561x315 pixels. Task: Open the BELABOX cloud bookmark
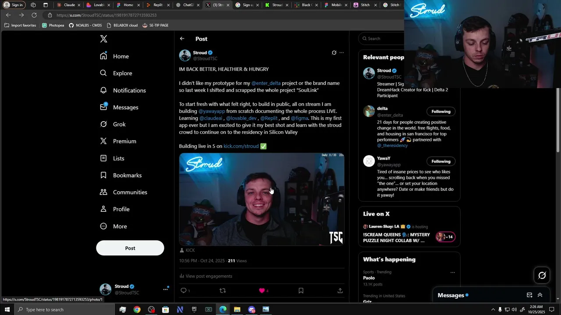[x=122, y=25]
